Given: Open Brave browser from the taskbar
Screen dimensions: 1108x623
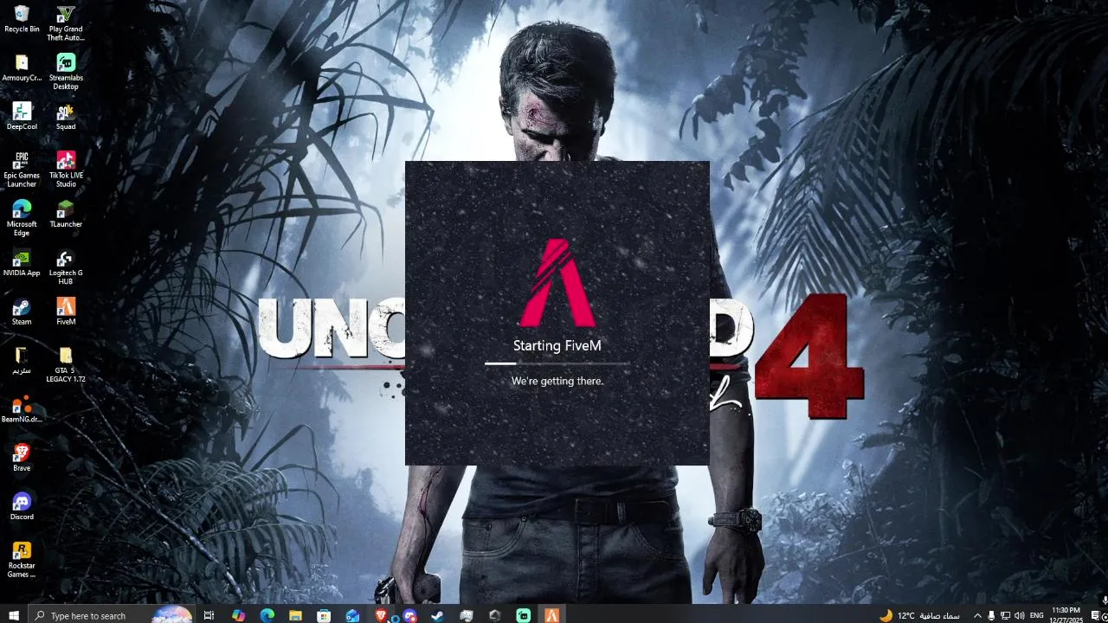Looking at the screenshot, I should 381,615.
